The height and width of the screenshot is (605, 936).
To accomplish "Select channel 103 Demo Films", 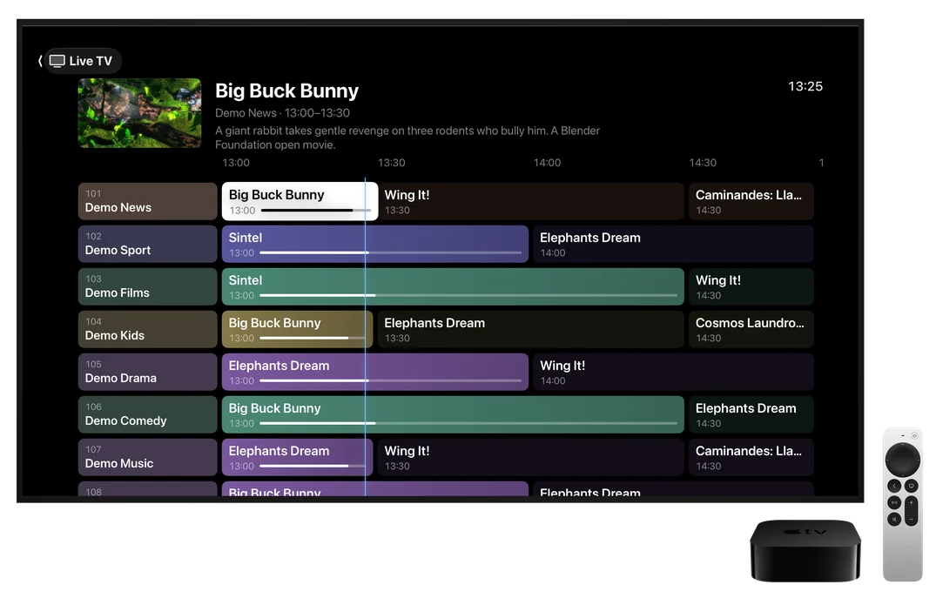I will click(147, 286).
